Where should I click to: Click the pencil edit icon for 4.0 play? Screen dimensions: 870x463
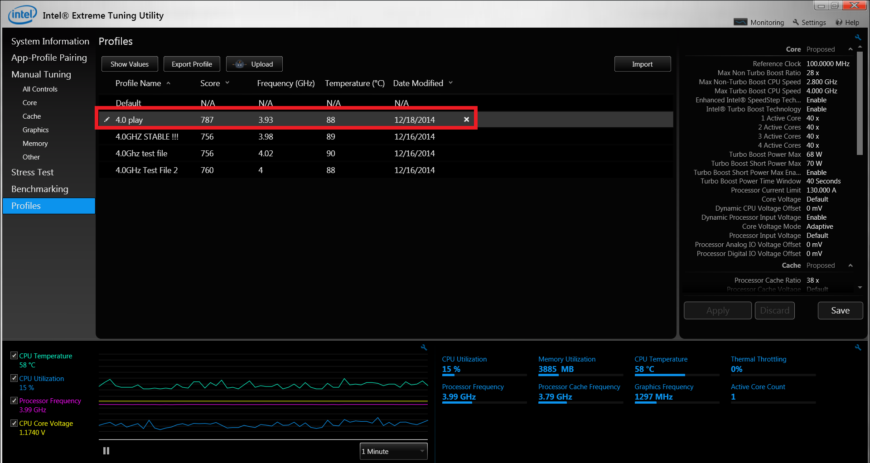coord(107,120)
